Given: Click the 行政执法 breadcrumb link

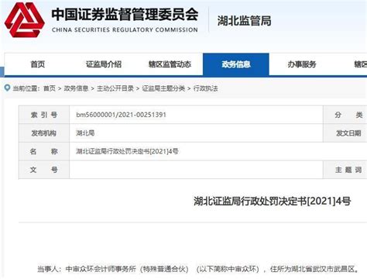Looking at the screenshot, I should [206, 88].
